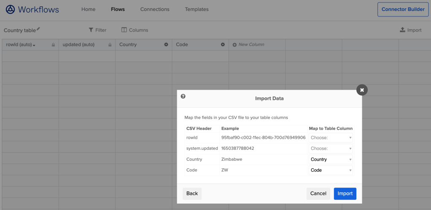
Task: Open the Filter tool
Action: point(97,30)
